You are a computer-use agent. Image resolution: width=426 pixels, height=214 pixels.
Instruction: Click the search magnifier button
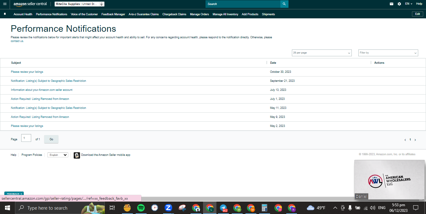[x=284, y=4]
